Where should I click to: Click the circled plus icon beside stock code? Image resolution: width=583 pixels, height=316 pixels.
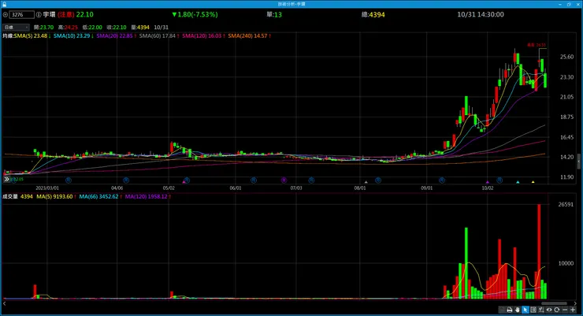click(x=6, y=15)
